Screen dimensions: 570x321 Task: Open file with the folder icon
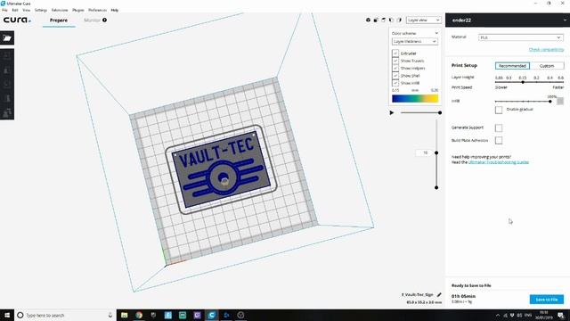point(7,37)
